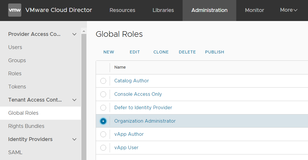Collapse the Tenant Access Control section

click(74, 100)
